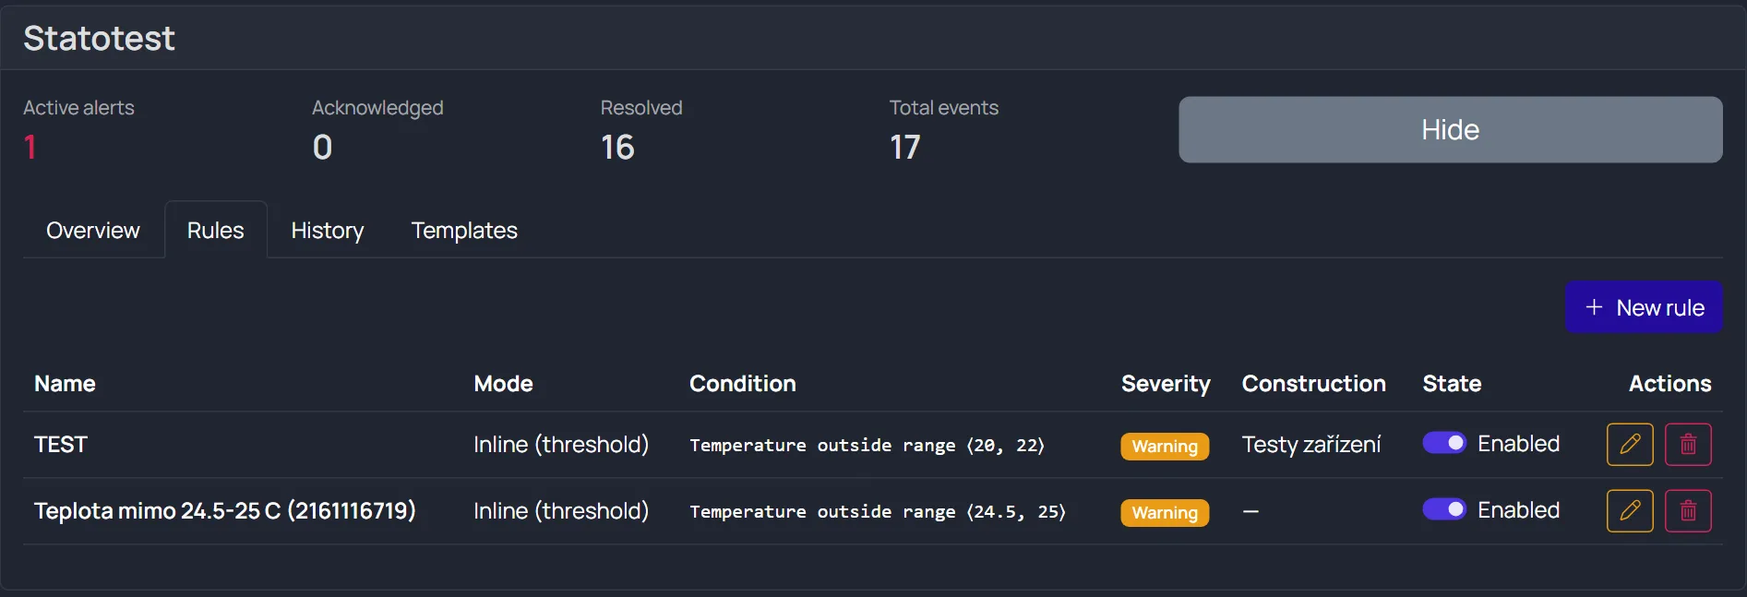Screen dimensions: 1747x597
Task: Click the Warning badge of TEST rule
Action: [1165, 447]
